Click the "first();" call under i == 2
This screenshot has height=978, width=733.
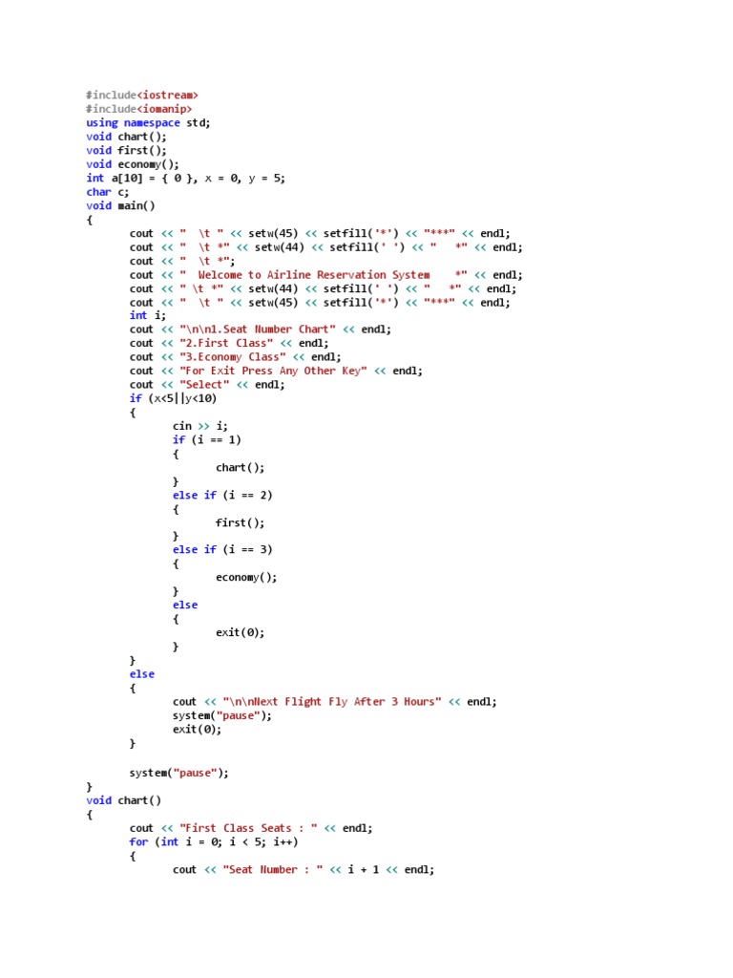[240, 522]
